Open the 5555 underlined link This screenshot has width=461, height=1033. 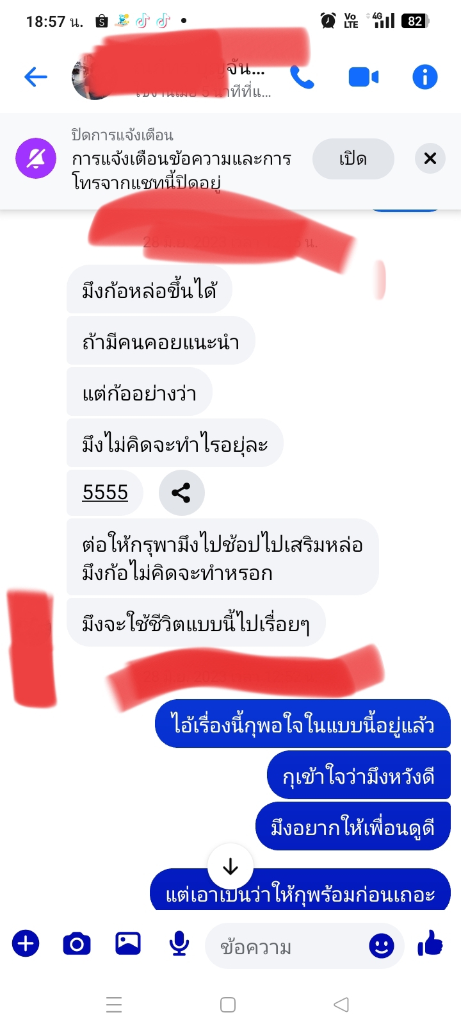coord(105,493)
